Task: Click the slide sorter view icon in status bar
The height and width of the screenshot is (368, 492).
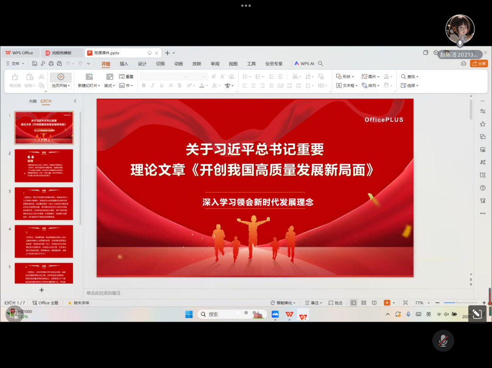Action: coord(364,303)
